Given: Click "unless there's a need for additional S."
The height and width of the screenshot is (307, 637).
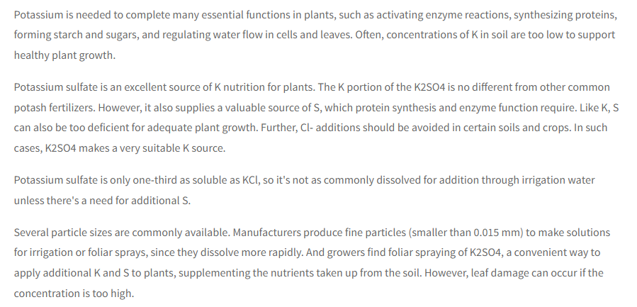Looking at the screenshot, I should tap(102, 201).
